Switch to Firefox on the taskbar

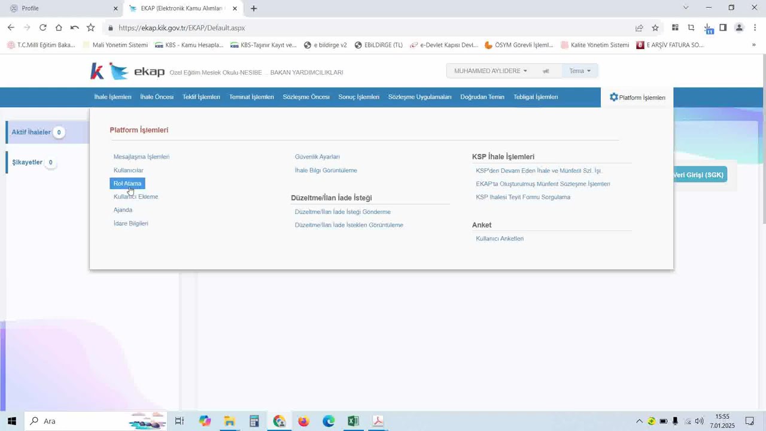tap(303, 421)
